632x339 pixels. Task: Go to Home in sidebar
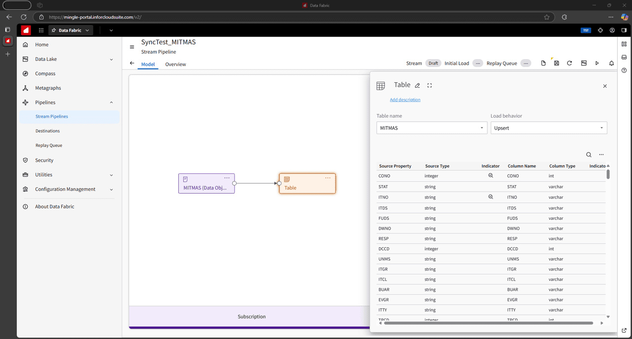[41, 44]
